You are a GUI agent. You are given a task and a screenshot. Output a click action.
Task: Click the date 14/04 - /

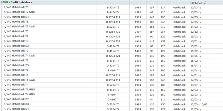(196, 71)
